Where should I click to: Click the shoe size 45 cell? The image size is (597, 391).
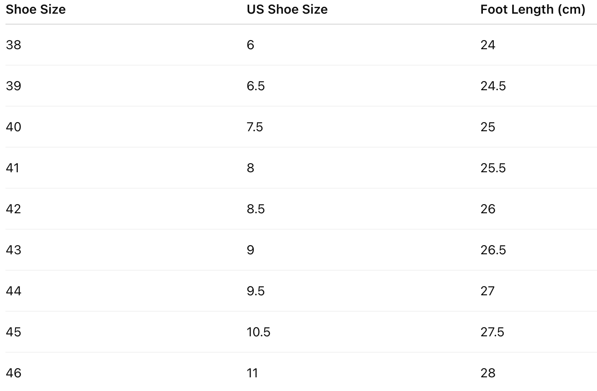click(14, 332)
